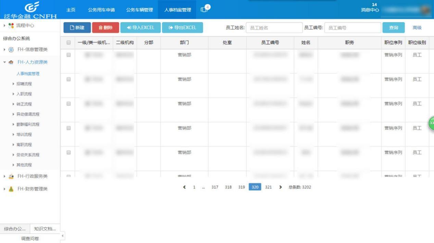Click the 泛华金融 CNFH logo
434x243 pixels.
(30, 9)
